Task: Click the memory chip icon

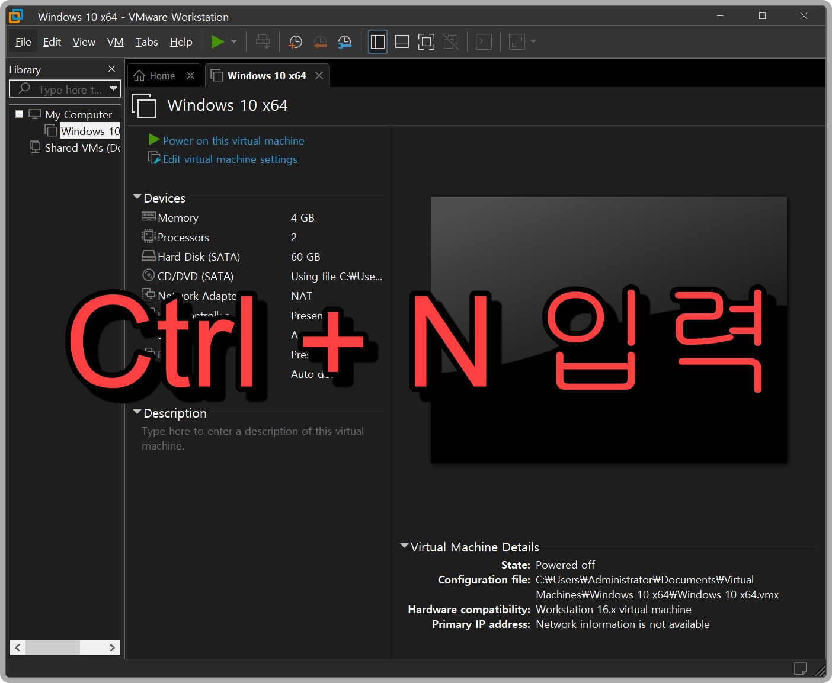Action: [x=148, y=216]
